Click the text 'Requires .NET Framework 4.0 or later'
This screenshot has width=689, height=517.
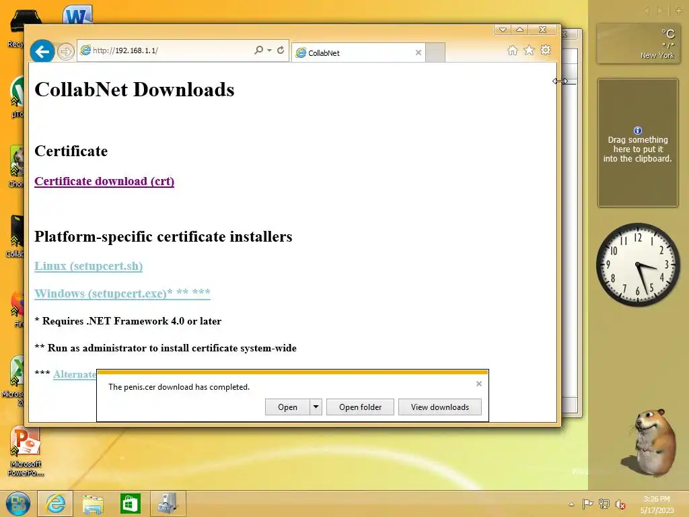[x=132, y=321]
